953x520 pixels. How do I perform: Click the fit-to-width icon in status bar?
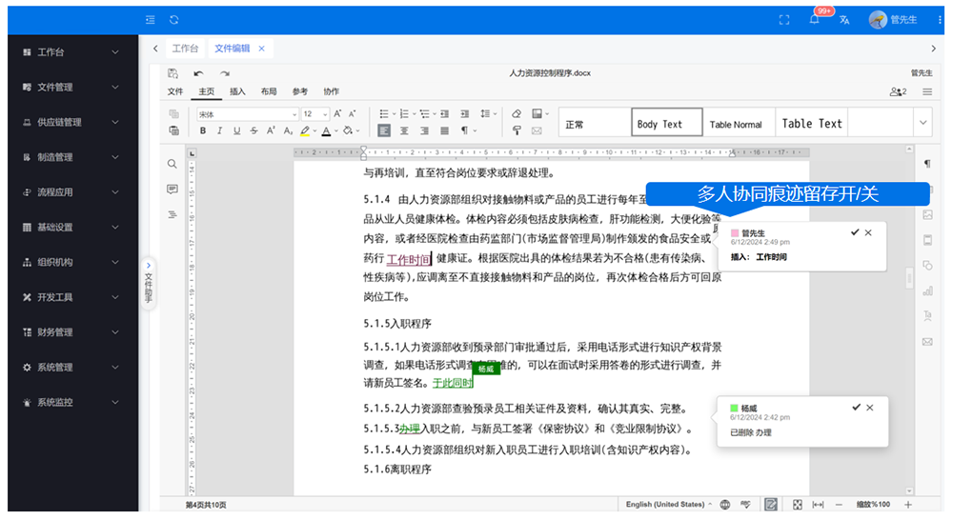click(x=817, y=504)
